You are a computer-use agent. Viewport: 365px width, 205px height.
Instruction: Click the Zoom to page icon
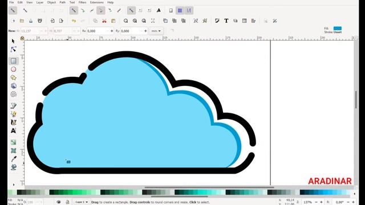click(x=144, y=21)
